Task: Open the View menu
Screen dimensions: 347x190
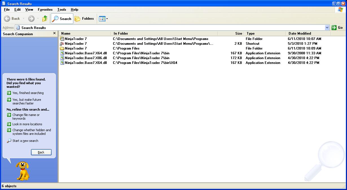Action: [x=29, y=10]
